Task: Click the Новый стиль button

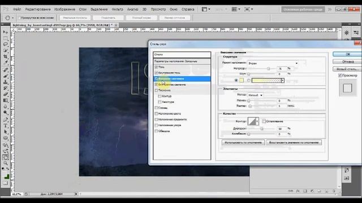Action: click(347, 69)
